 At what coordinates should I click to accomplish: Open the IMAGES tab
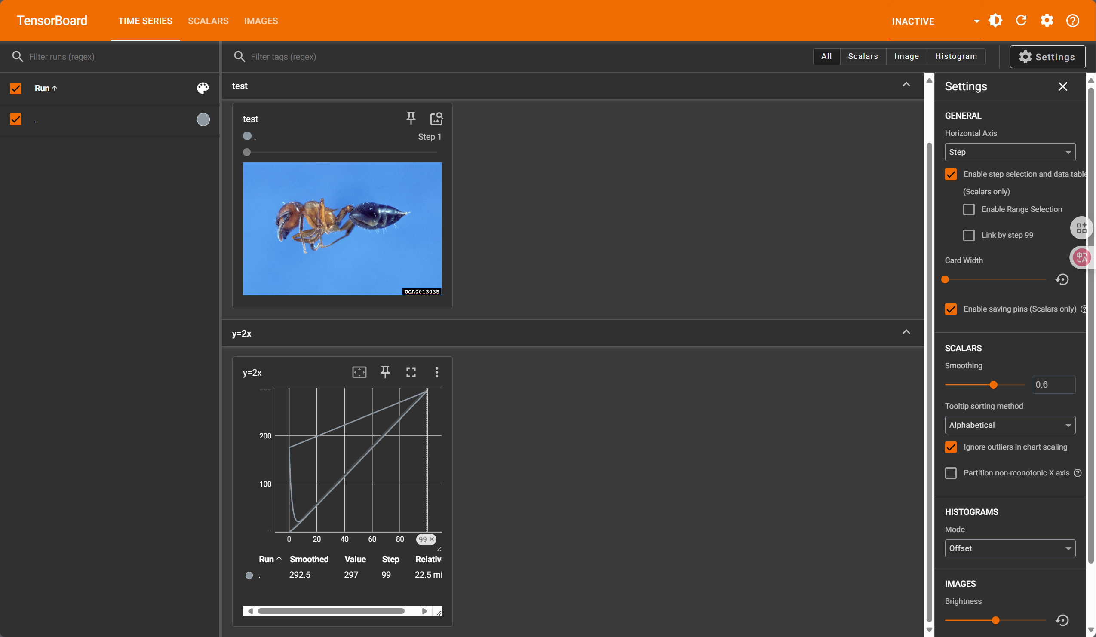pyautogui.click(x=261, y=21)
